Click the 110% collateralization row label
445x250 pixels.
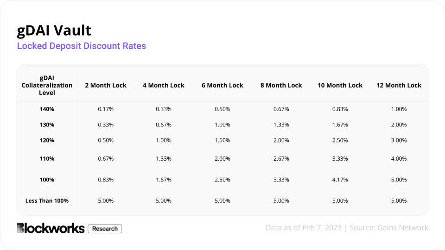[x=47, y=159]
